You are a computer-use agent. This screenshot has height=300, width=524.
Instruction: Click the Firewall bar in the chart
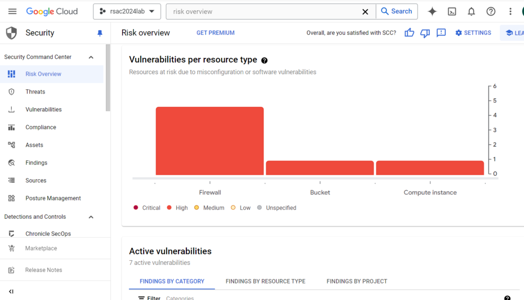click(209, 141)
